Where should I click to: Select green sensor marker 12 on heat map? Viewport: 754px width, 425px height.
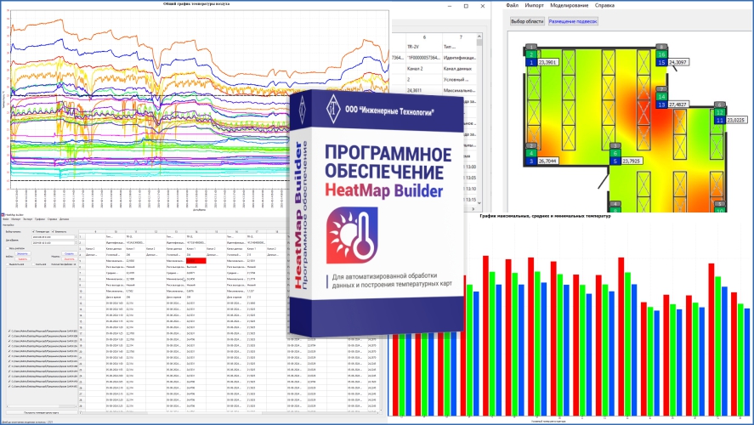[719, 112]
